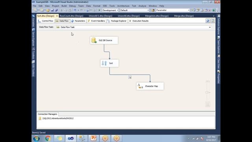Open the Analyze menu
Viewport: 252px width, 142px height.
click(x=143, y=6)
